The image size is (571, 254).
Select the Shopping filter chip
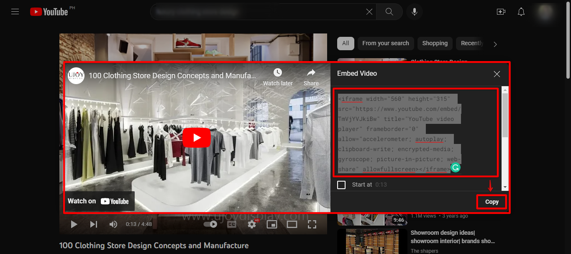[435, 43]
